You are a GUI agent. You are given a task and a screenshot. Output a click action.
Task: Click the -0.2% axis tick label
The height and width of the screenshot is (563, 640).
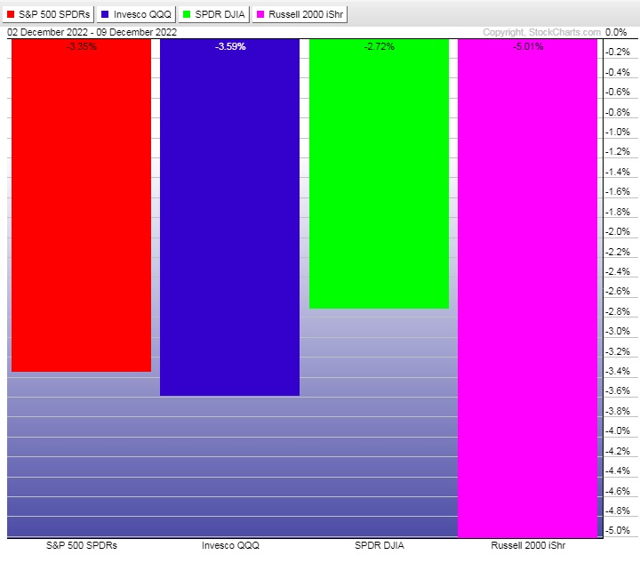(618, 52)
